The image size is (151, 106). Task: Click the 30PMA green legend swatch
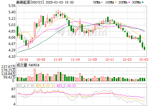click(143, 2)
